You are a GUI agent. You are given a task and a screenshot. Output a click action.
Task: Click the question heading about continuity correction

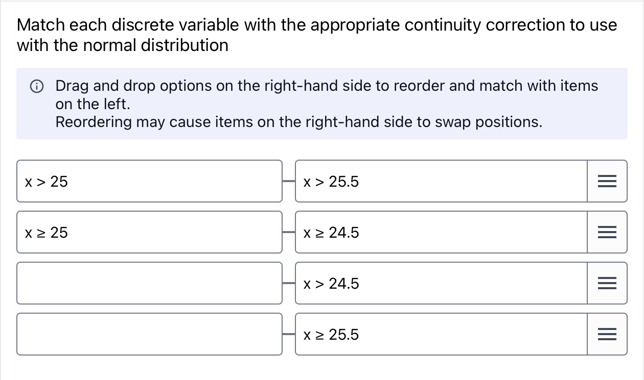coord(316,35)
